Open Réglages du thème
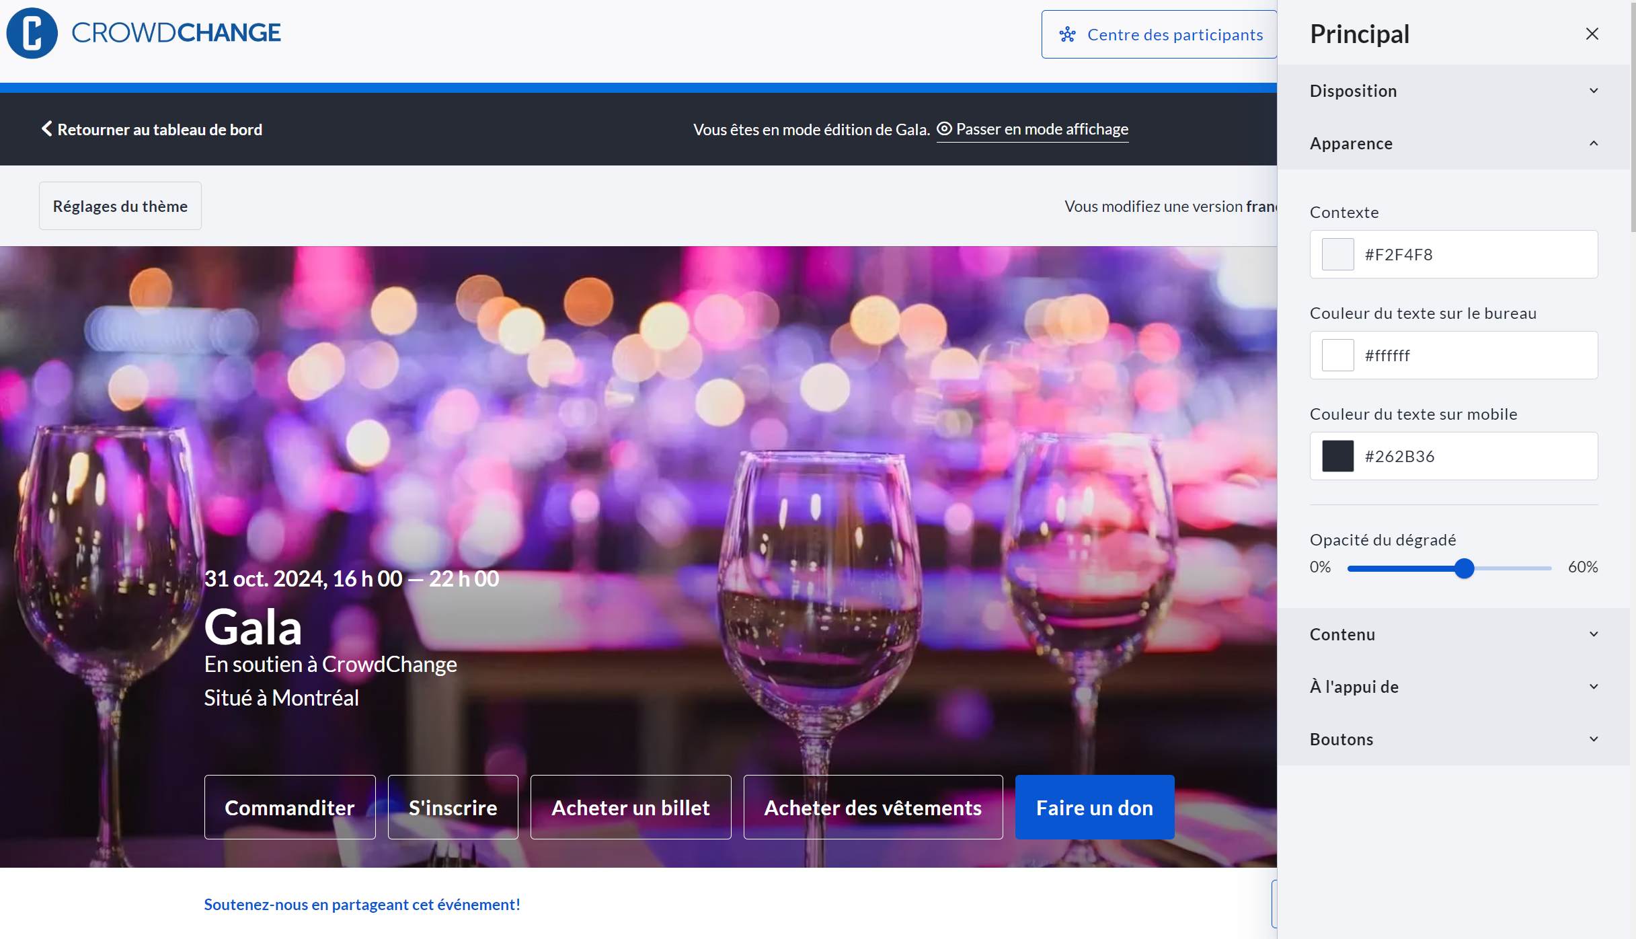This screenshot has height=939, width=1636. 120,206
